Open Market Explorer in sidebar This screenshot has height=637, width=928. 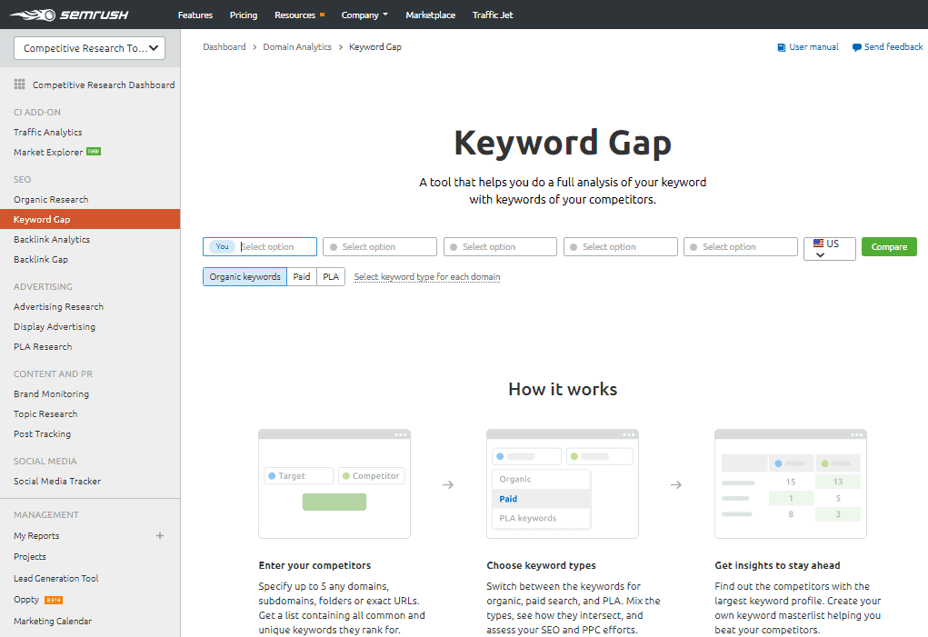pos(48,152)
